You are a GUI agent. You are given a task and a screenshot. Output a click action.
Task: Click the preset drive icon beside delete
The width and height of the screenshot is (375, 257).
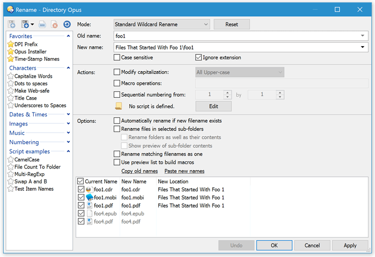click(42, 24)
